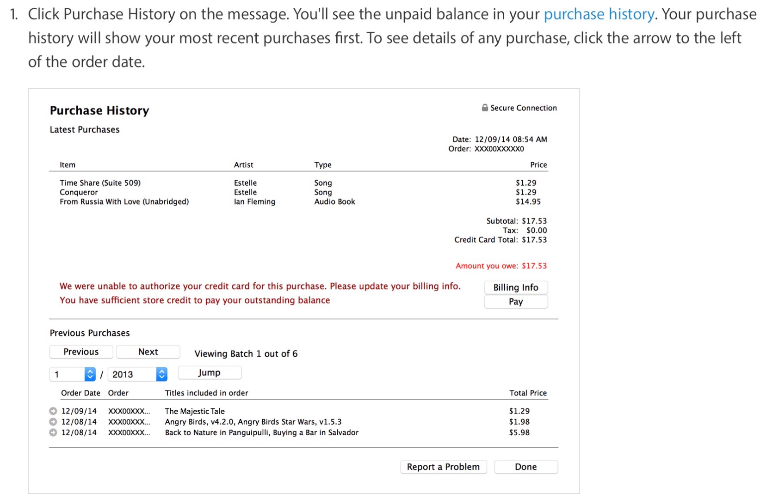This screenshot has height=499, width=760.
Task: Click the Done button
Action: point(525,467)
